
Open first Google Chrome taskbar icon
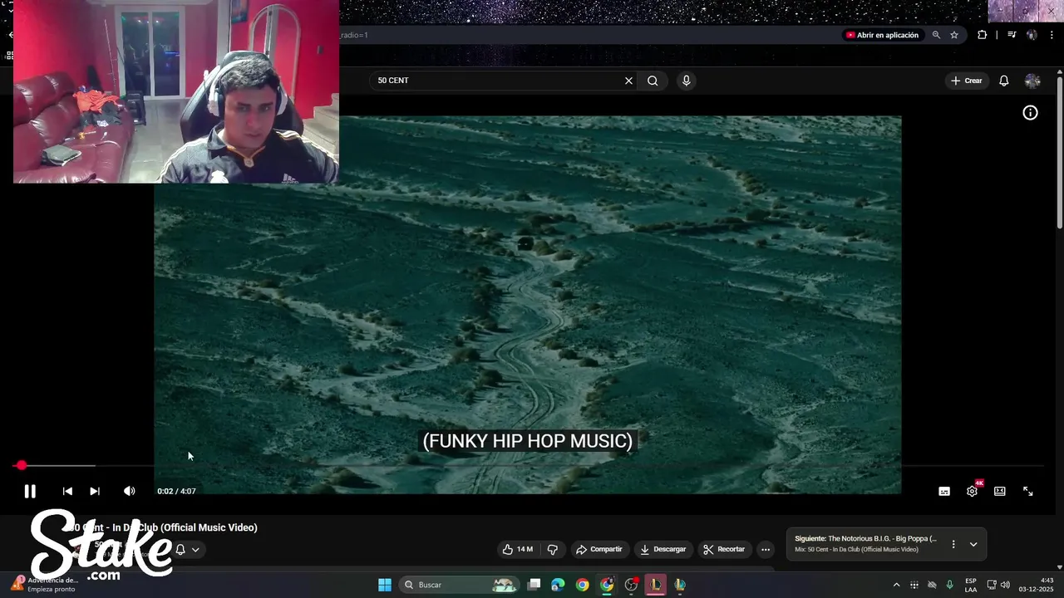point(583,585)
